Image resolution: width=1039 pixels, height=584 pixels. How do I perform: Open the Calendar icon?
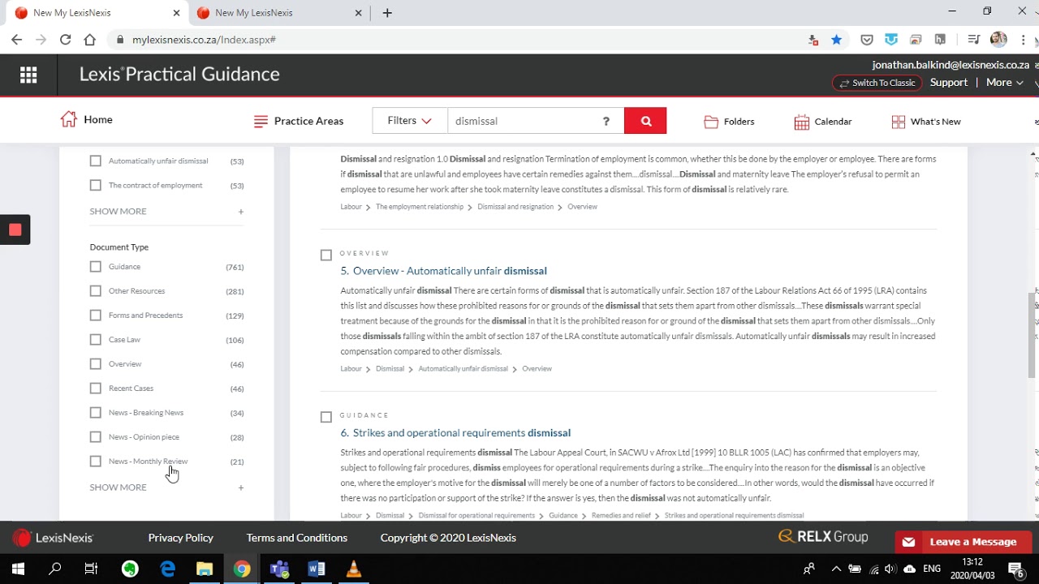tap(802, 122)
